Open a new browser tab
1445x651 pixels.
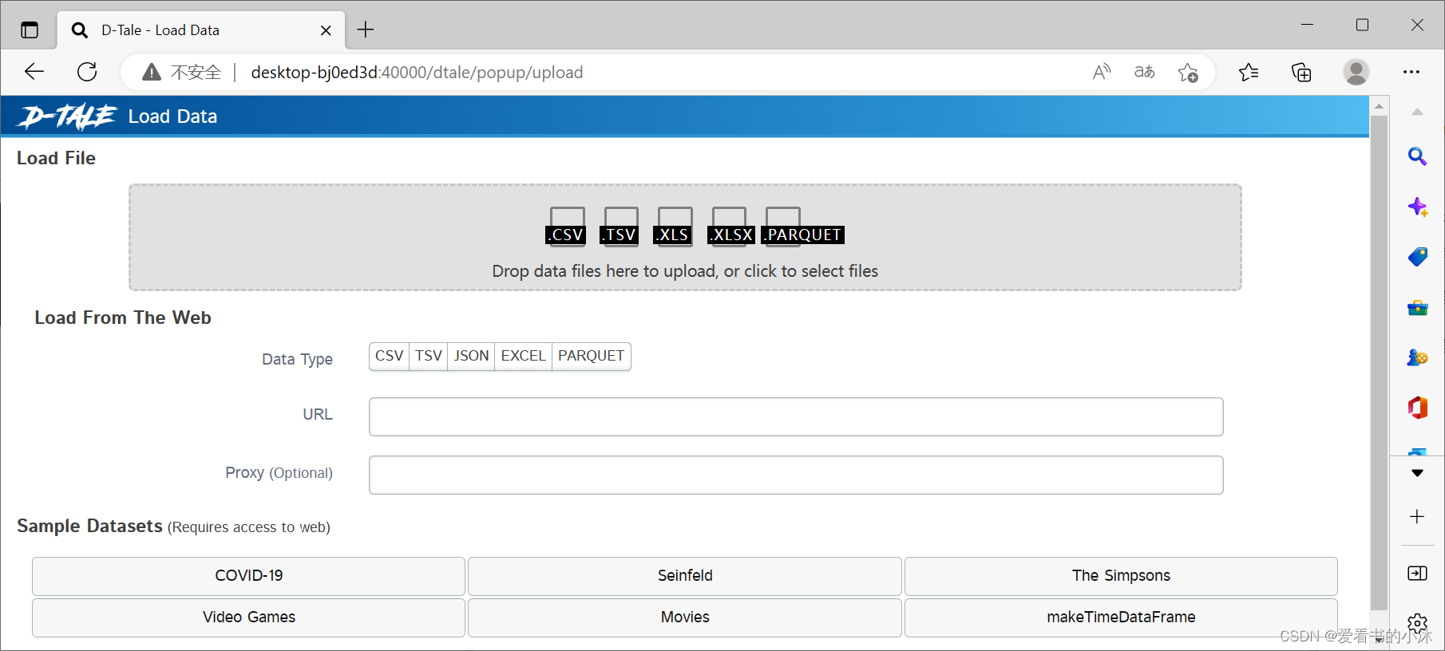click(366, 30)
